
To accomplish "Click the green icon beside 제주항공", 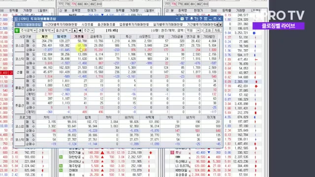I will [x=61, y=166].
